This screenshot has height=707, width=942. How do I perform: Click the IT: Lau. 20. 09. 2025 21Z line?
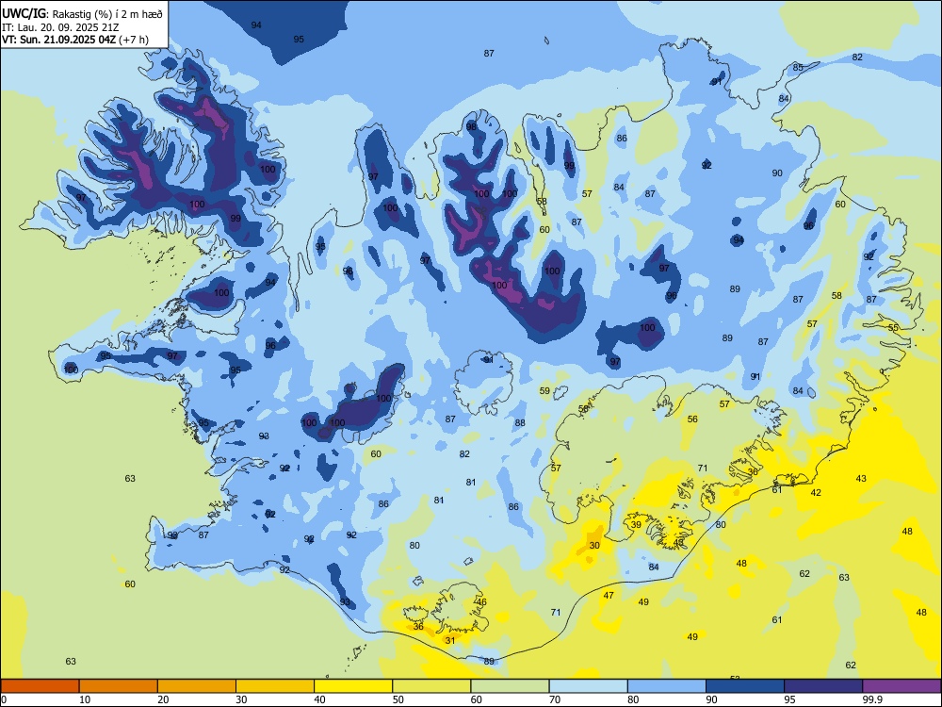click(61, 27)
